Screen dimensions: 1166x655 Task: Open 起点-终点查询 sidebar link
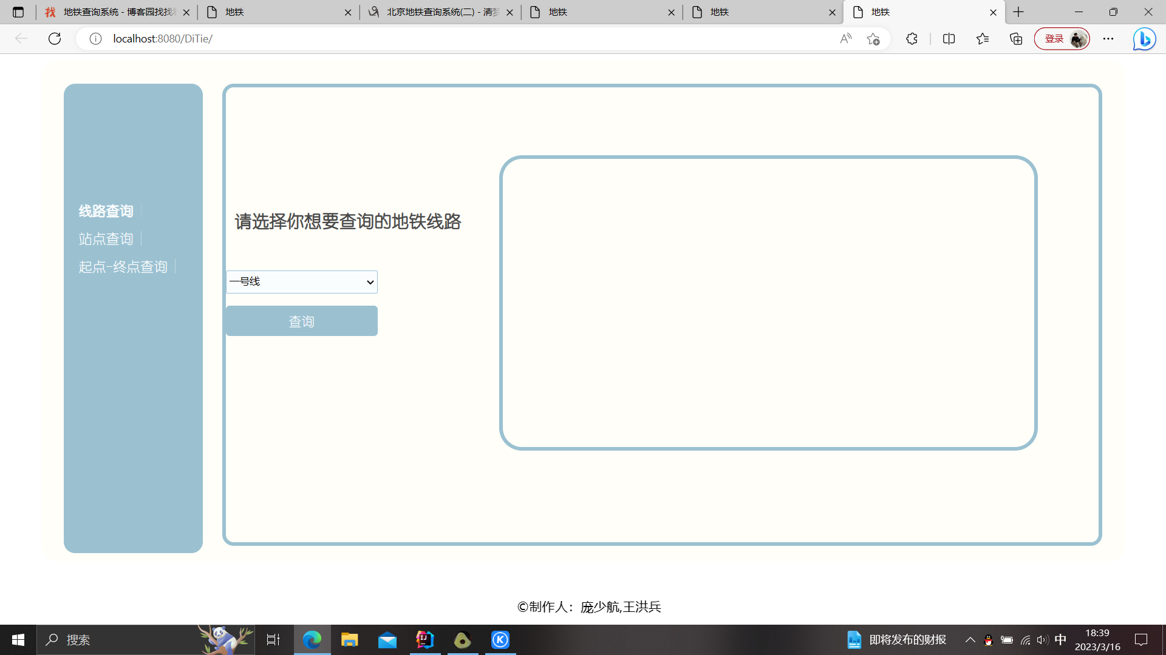(x=123, y=267)
